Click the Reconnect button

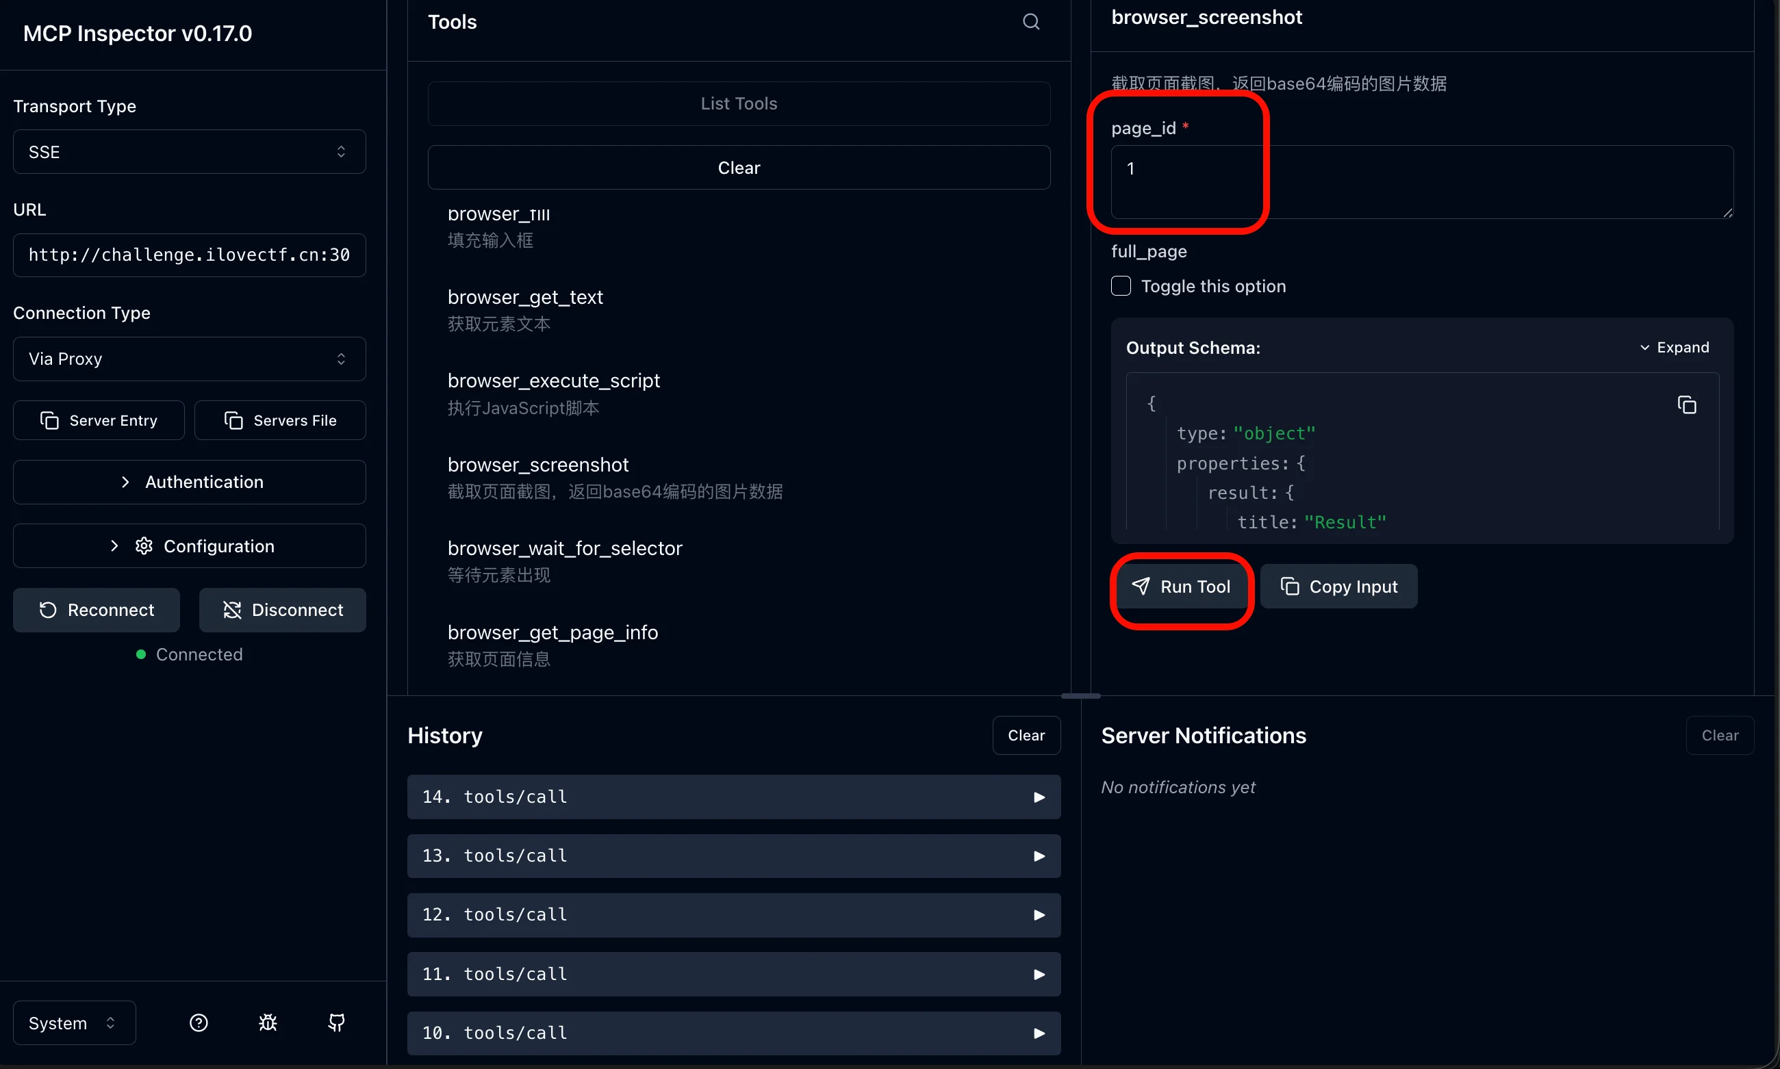(97, 609)
